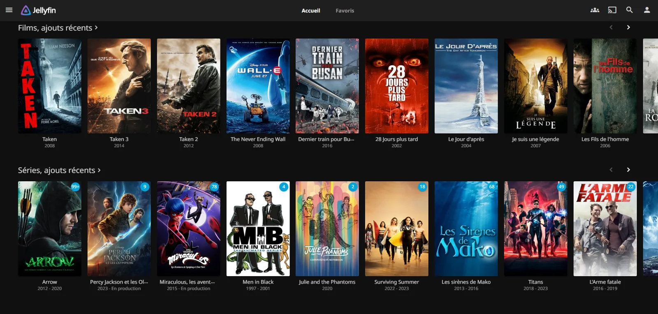The width and height of the screenshot is (658, 314).
Task: Open the Le Jour d'après poster
Action: click(466, 86)
